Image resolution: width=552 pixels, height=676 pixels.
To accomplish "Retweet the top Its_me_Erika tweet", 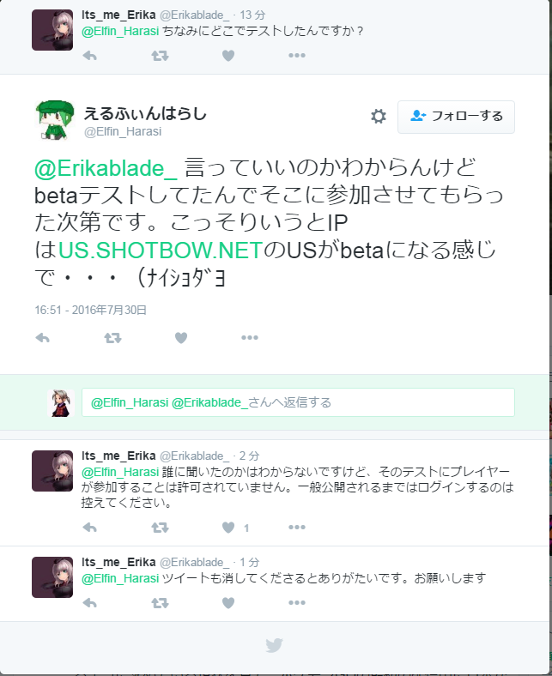I will point(160,56).
